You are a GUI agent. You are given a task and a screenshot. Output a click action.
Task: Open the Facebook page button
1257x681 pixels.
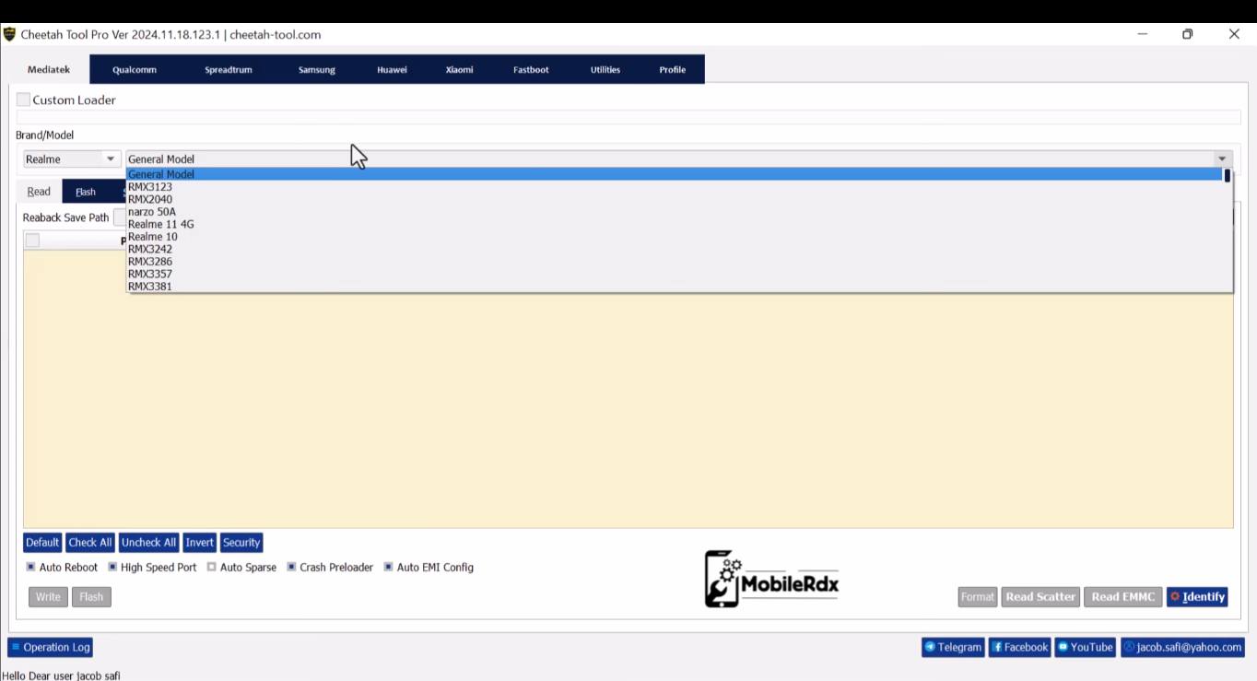(x=1019, y=647)
